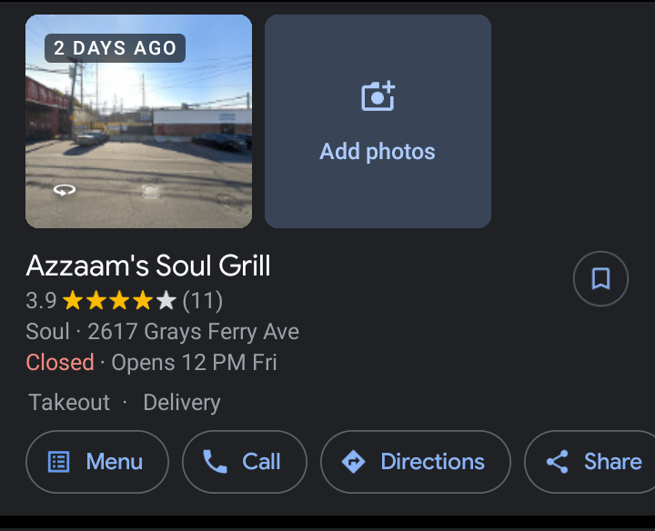Screen dimensions: 655x531
Task: Select the Azzaam's Soul Grill title
Action: pos(148,265)
